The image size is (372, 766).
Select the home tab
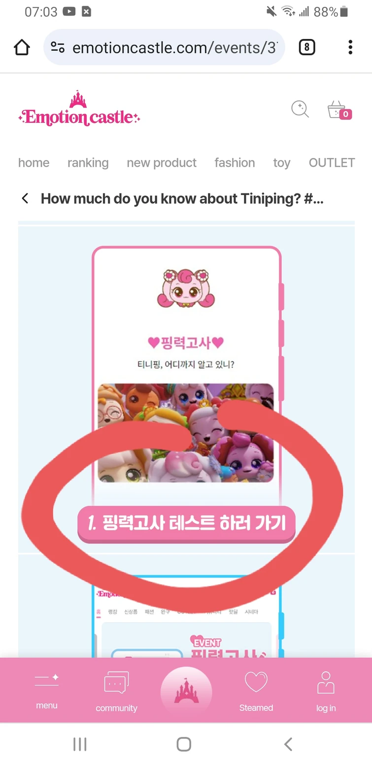tap(34, 162)
